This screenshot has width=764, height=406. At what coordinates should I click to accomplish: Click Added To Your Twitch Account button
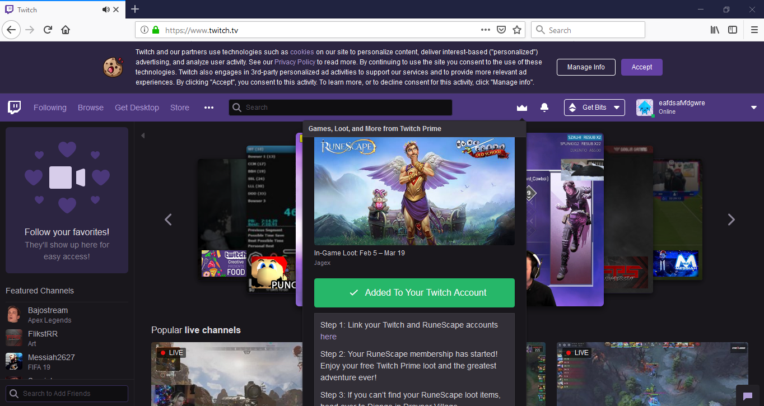coord(414,293)
